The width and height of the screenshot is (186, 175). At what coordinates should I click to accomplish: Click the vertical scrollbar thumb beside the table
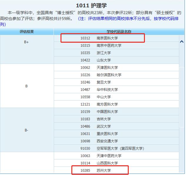tap(182, 97)
